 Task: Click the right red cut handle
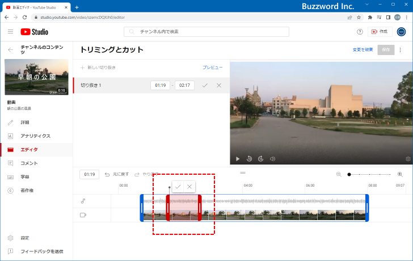[200, 208]
